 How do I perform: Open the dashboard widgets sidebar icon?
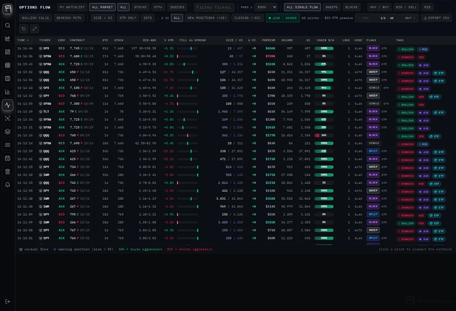7,52
